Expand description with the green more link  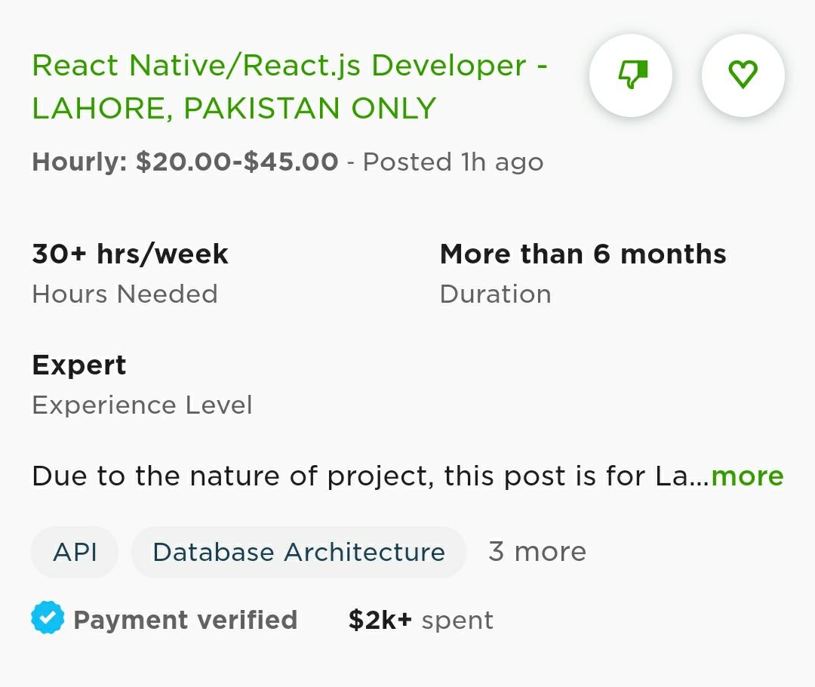[747, 476]
